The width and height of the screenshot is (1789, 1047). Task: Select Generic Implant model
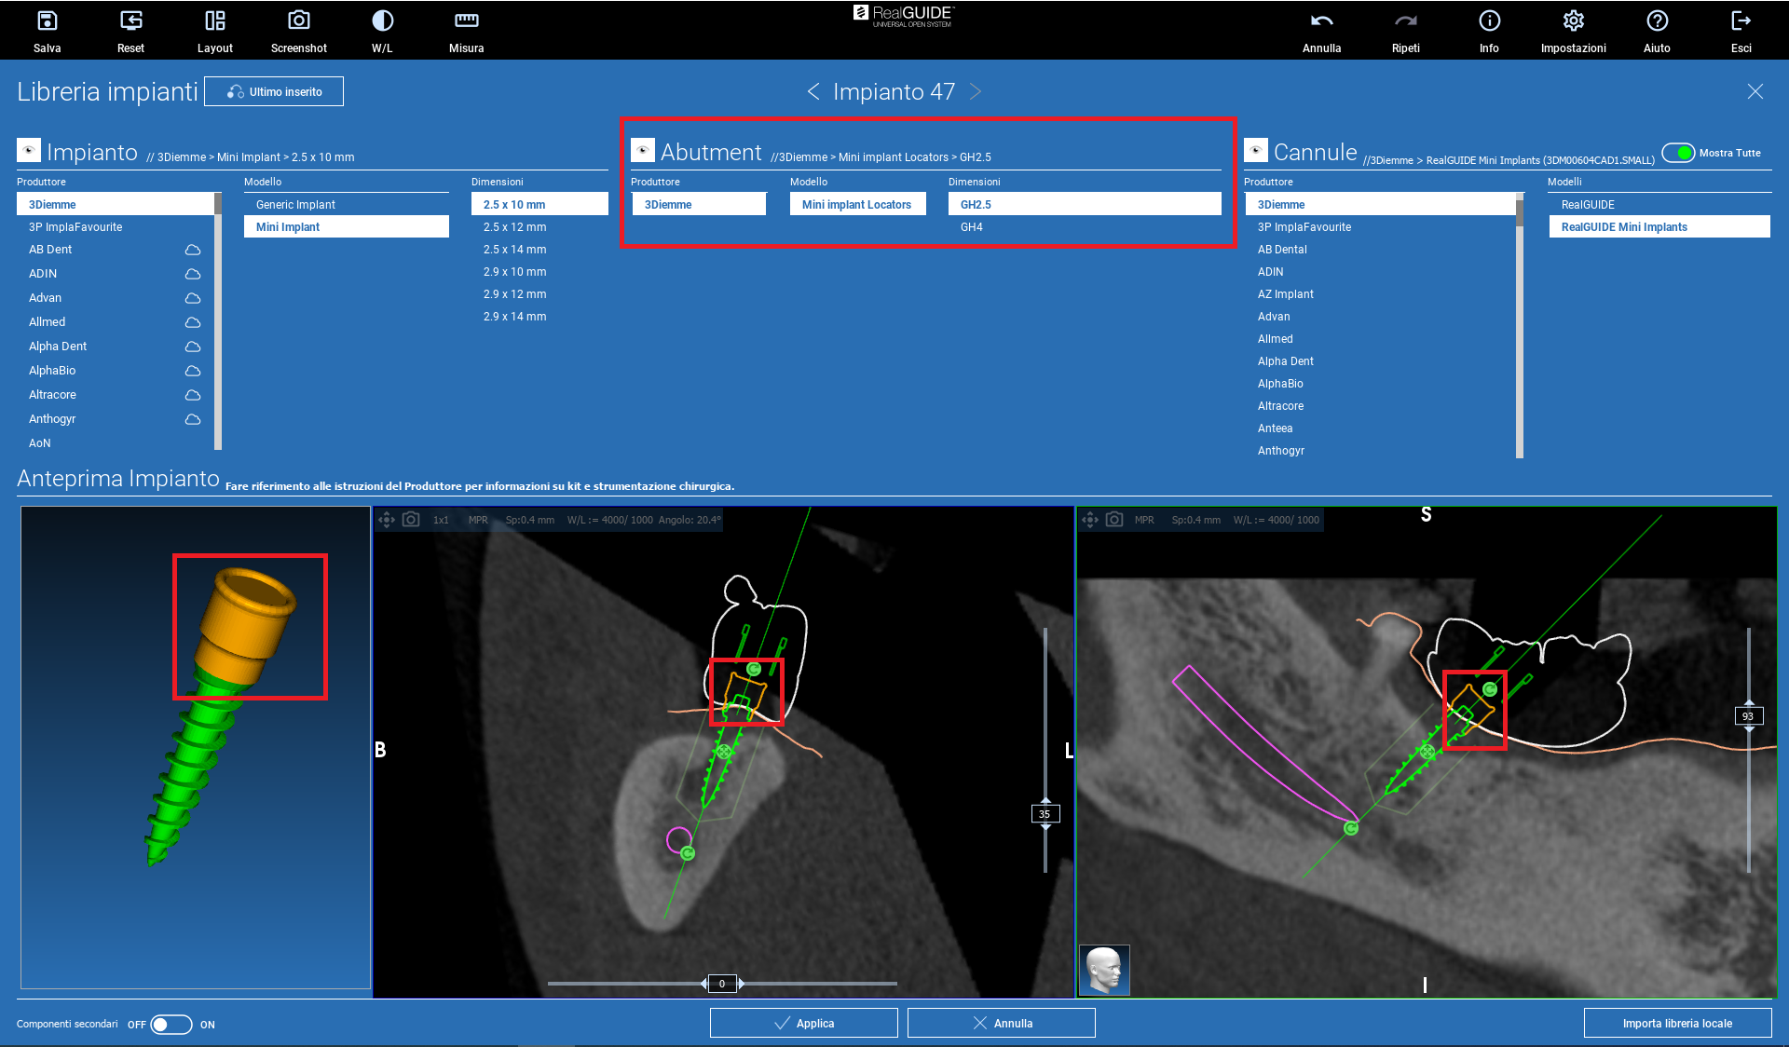coord(295,205)
